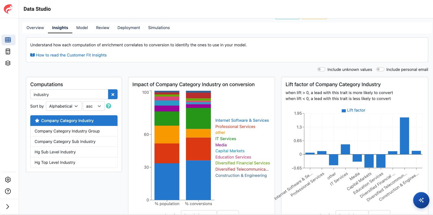433x215 pixels.
Task: Click the star icon on Company Category Industry
Action: point(37,121)
